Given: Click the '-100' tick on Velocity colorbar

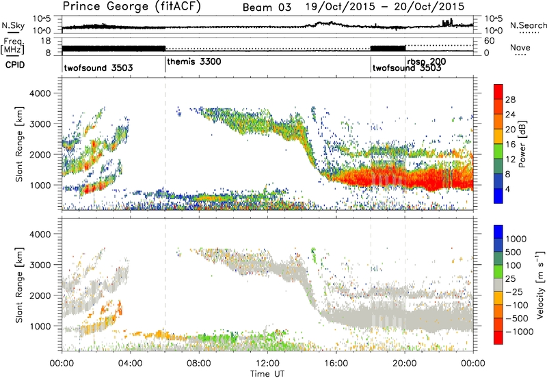Looking at the screenshot, I should 517,305.
